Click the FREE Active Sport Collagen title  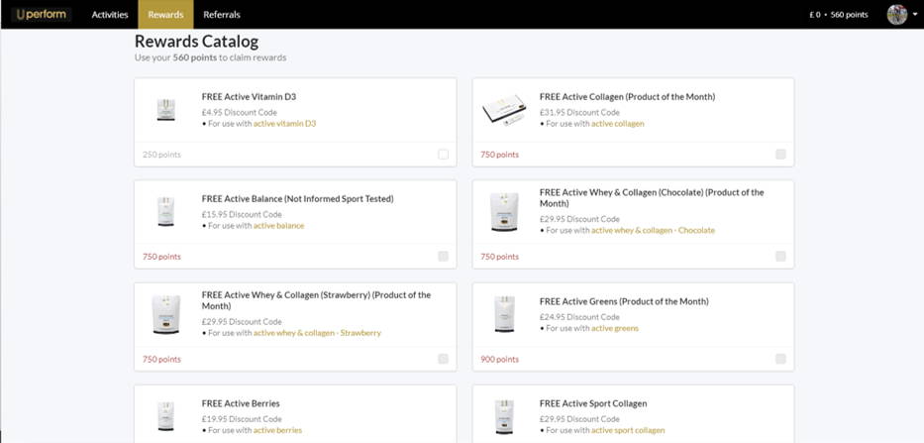[593, 403]
